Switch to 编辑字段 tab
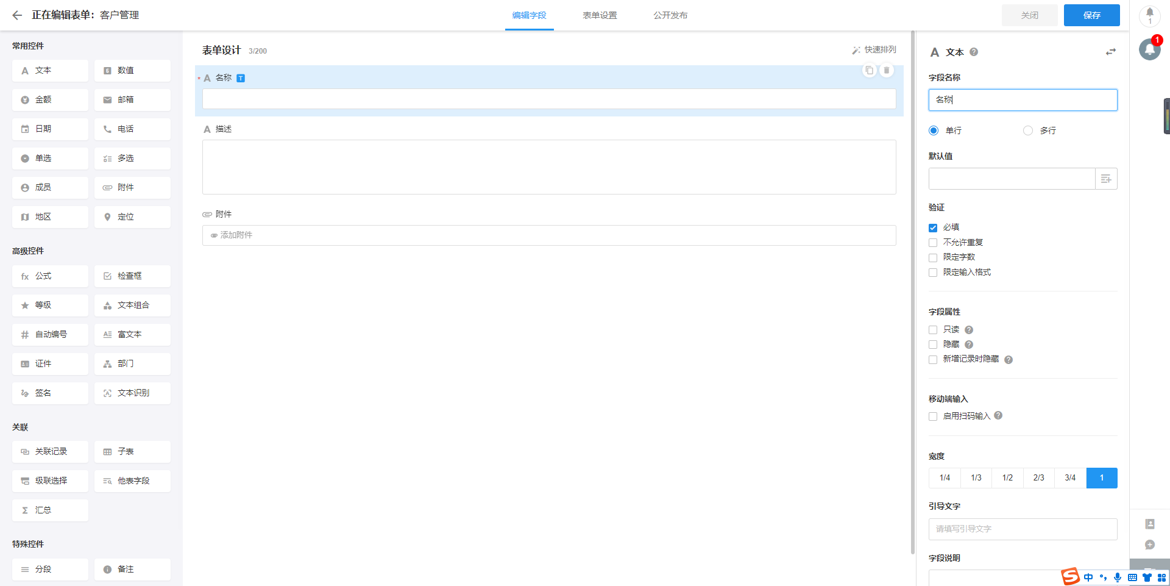1170x586 pixels. point(530,15)
